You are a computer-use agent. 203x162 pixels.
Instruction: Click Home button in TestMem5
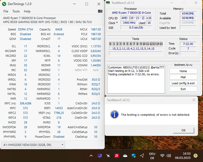183,71
